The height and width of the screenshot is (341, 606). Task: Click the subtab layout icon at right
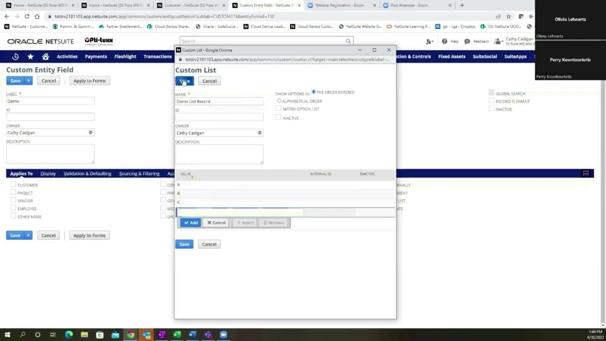pyautogui.click(x=586, y=174)
